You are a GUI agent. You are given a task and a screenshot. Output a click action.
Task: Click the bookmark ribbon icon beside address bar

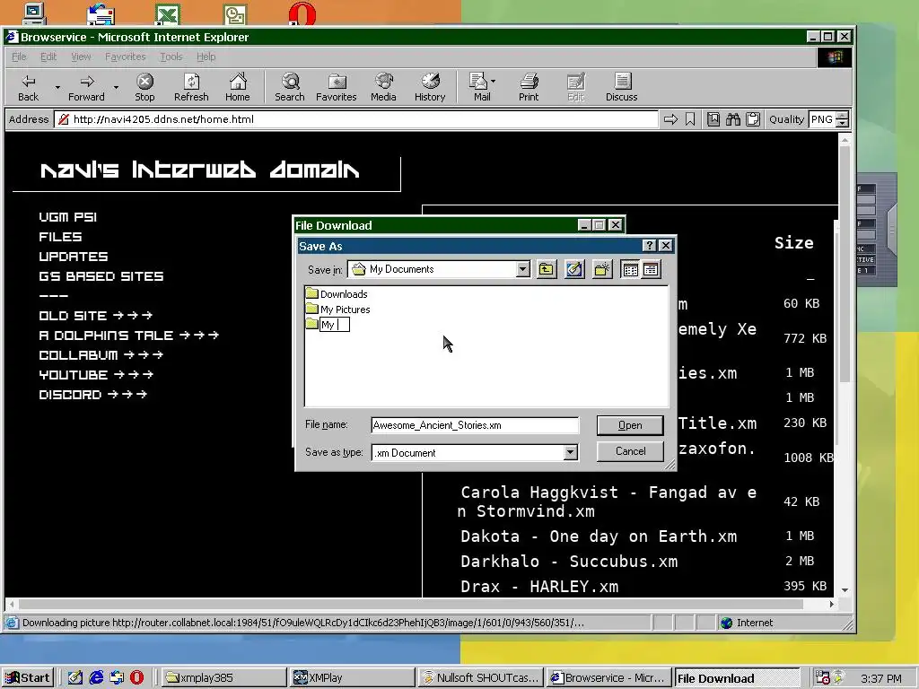tap(690, 119)
